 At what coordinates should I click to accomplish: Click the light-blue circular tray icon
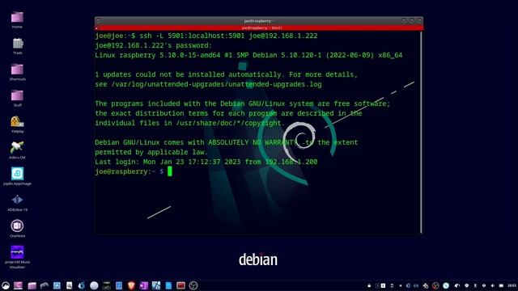tap(446, 285)
